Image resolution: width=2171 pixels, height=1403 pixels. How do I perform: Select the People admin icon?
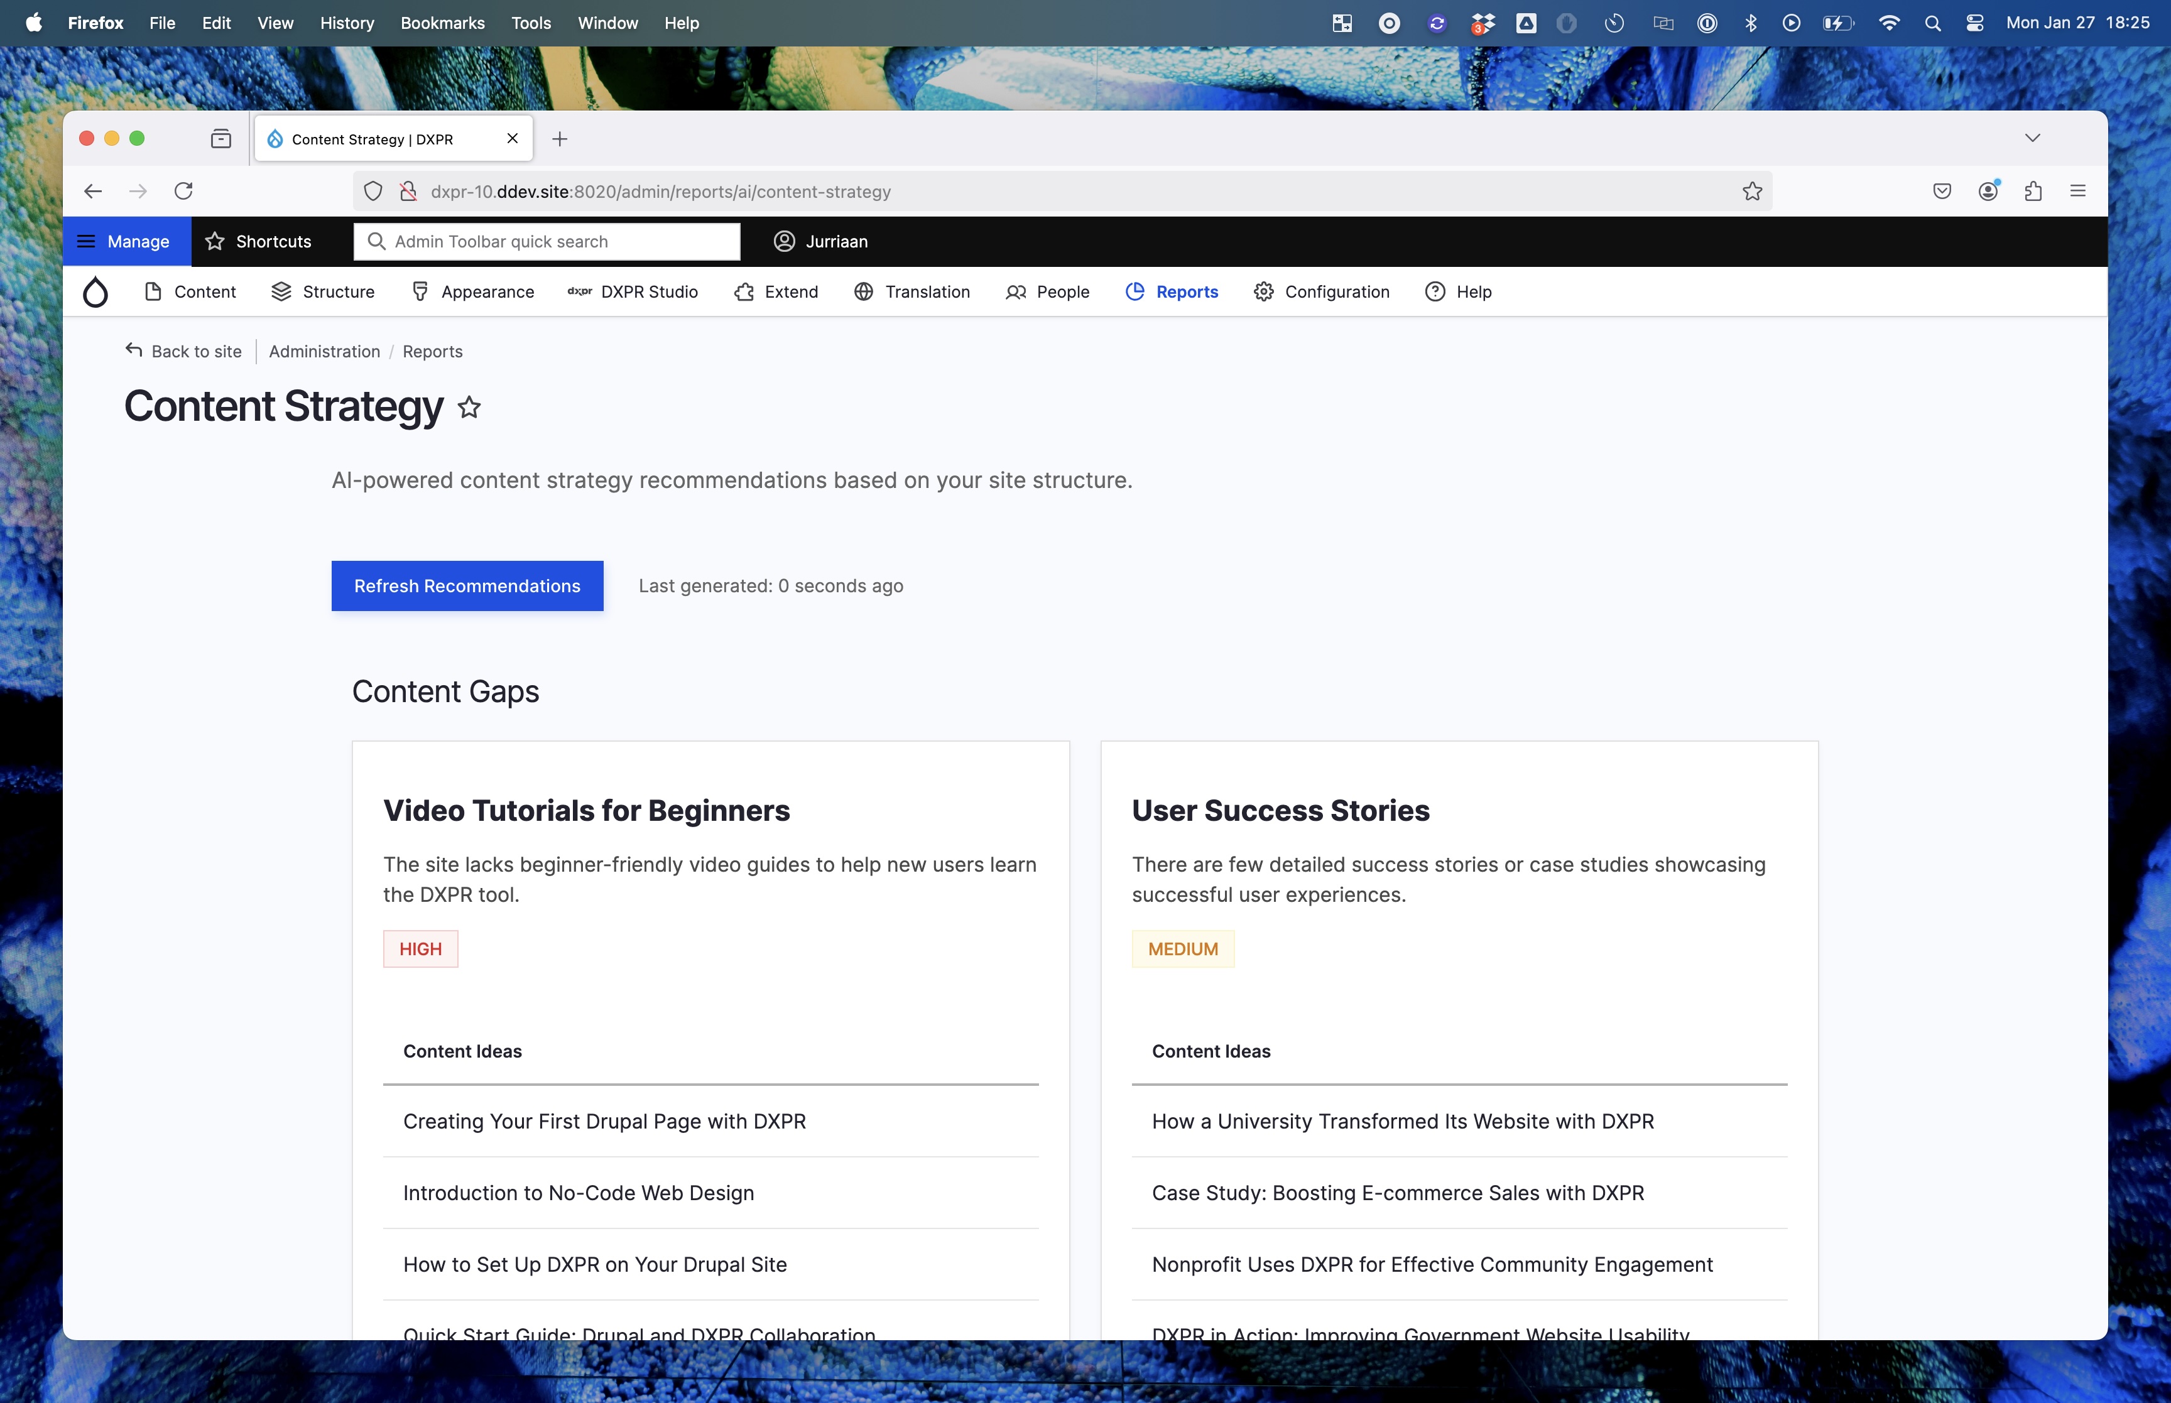pos(1016,291)
